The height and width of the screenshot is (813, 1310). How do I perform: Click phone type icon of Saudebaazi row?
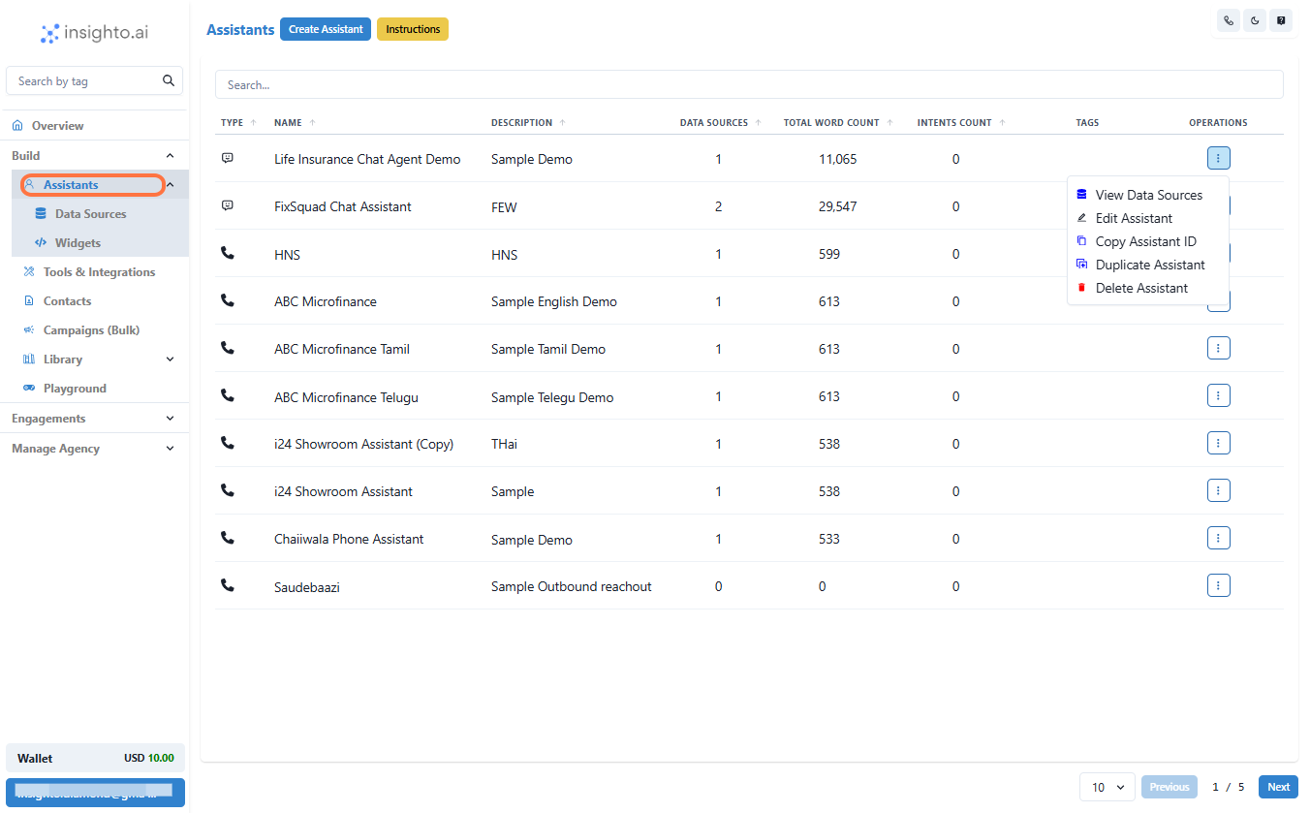coord(228,585)
